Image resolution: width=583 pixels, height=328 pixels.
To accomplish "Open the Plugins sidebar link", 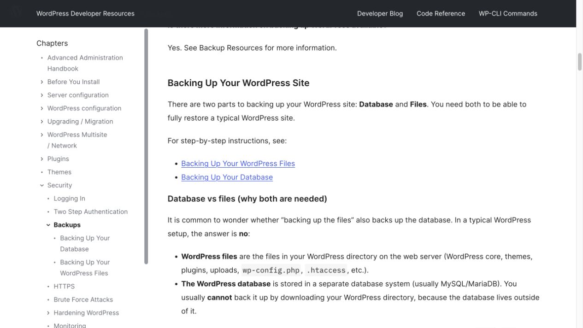I will coord(58,159).
